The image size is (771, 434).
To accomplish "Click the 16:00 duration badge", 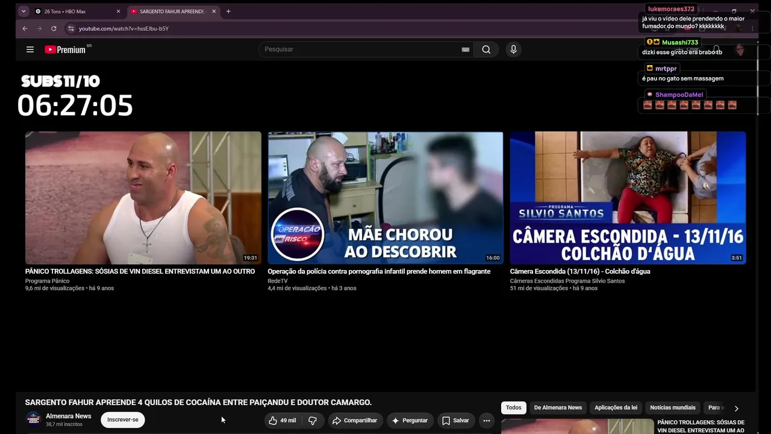I will click(493, 258).
